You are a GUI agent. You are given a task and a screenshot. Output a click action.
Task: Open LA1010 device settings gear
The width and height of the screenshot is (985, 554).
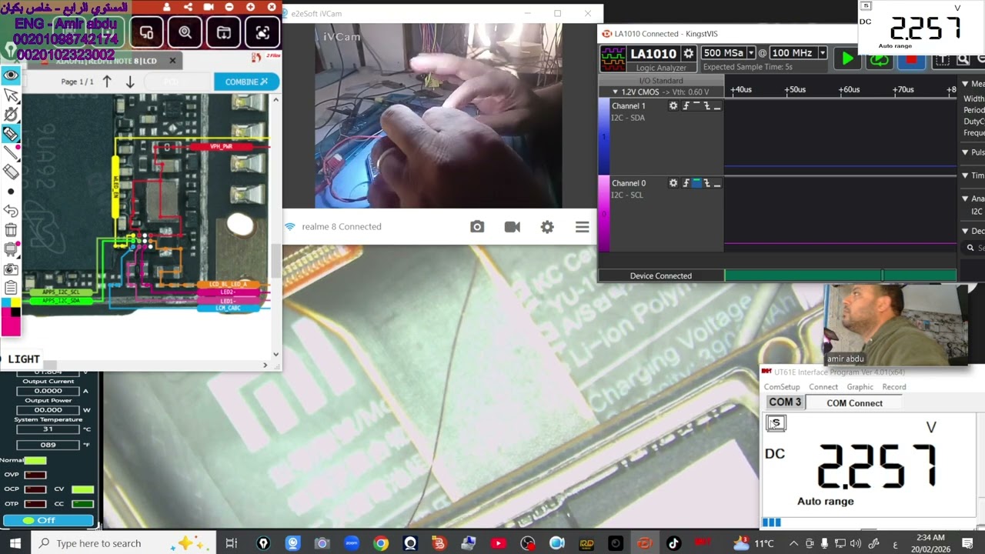pos(689,53)
